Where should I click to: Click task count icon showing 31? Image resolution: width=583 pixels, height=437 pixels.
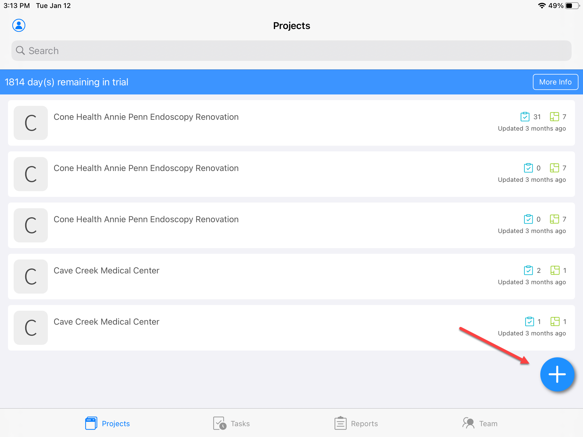pyautogui.click(x=525, y=117)
